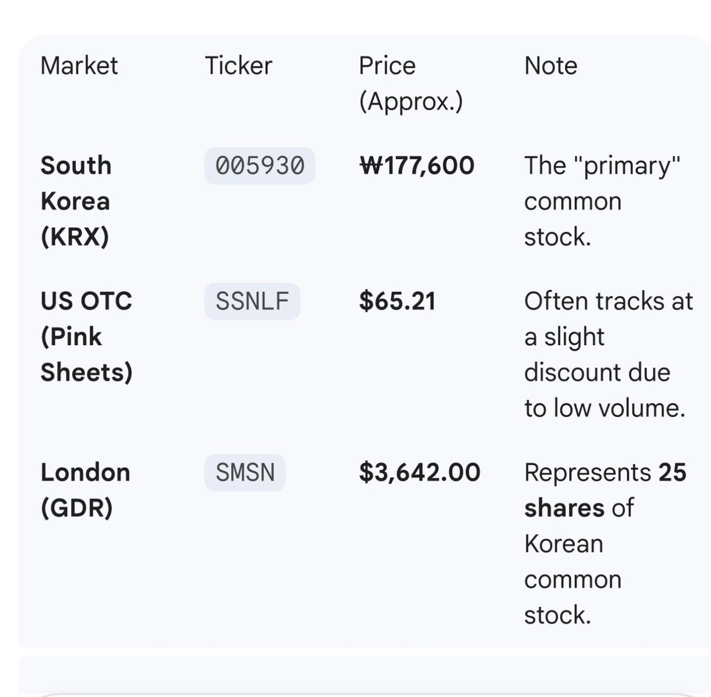The width and height of the screenshot is (711, 697).
Task: Click the word "Sheets)" under US OTC
Action: tap(87, 373)
